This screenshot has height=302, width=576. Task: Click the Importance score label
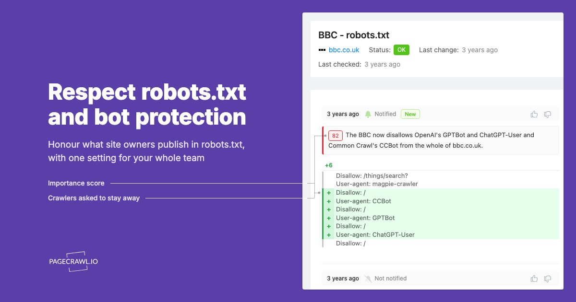tap(76, 183)
